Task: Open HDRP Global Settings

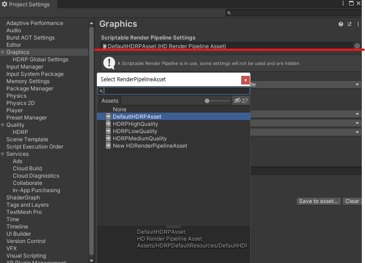Action: click(41, 59)
